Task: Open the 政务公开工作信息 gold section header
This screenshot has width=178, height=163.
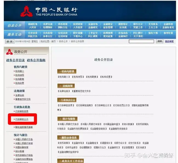Action: pos(70,161)
